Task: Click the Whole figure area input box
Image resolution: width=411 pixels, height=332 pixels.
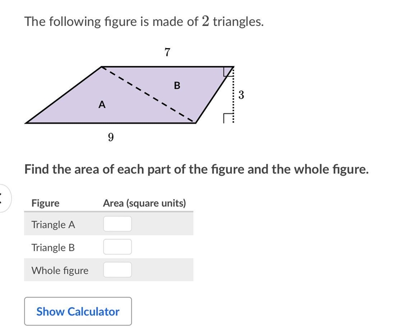Action: [x=118, y=270]
